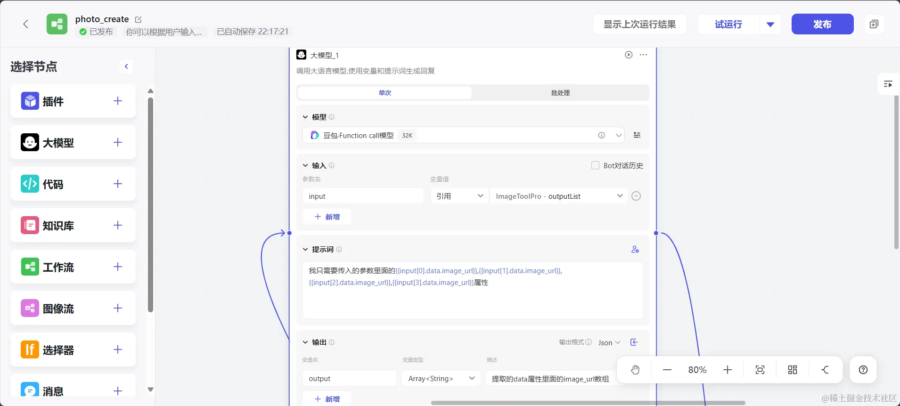Switch canvas to hand pan mode

point(635,370)
